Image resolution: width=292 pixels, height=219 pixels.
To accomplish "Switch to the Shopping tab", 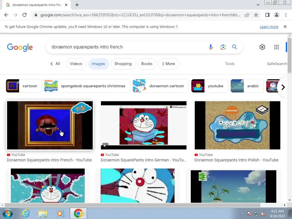I will (123, 64).
